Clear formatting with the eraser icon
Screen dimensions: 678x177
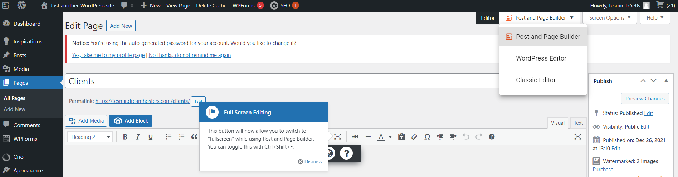[414, 137]
